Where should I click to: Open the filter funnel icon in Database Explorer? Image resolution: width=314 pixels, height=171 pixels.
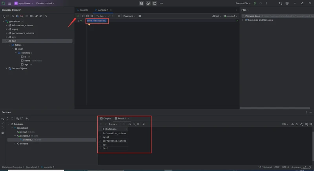coord(46,16)
